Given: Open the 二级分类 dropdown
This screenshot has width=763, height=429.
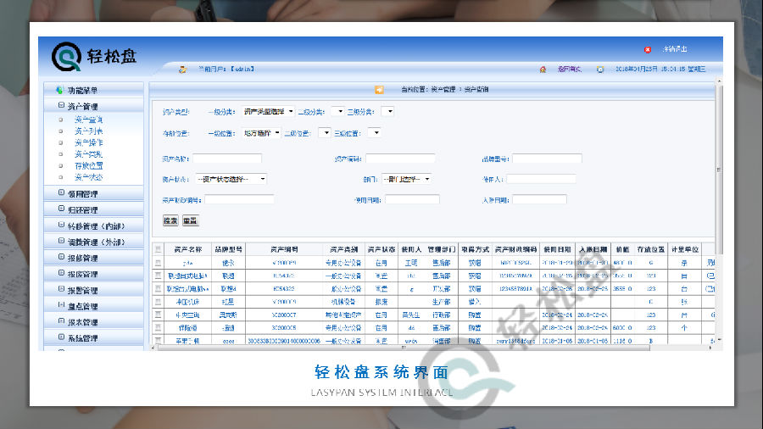Looking at the screenshot, I should tap(337, 111).
